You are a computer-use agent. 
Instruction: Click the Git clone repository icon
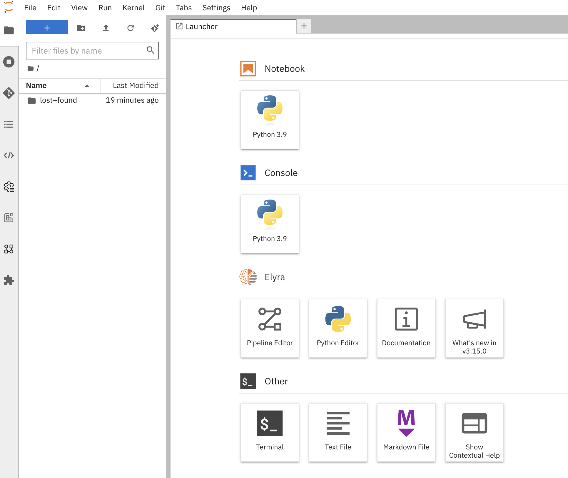pyautogui.click(x=155, y=28)
